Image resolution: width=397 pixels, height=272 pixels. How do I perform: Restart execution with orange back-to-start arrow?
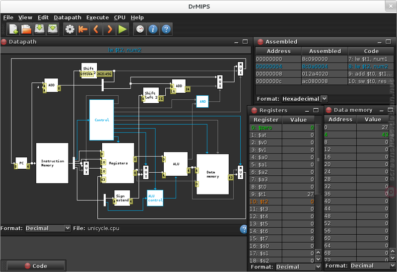[83, 29]
